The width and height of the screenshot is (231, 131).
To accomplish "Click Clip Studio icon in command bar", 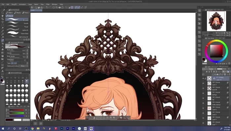I will coord(32,7).
